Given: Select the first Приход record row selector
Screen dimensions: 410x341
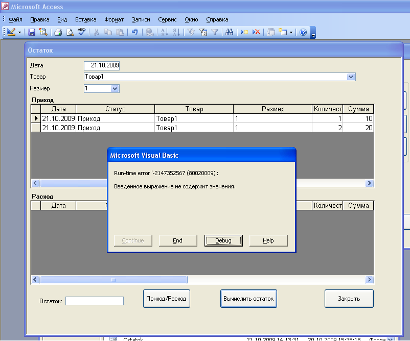Looking at the screenshot, I should tap(36, 118).
